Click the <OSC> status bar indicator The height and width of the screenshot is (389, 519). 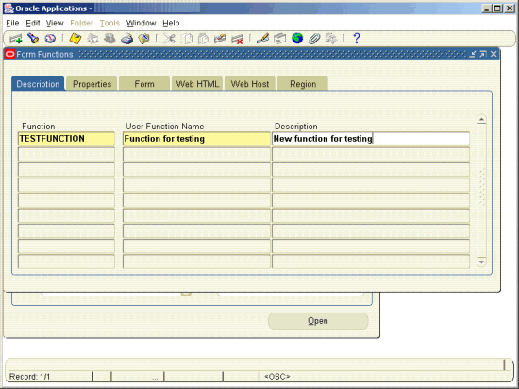point(277,377)
